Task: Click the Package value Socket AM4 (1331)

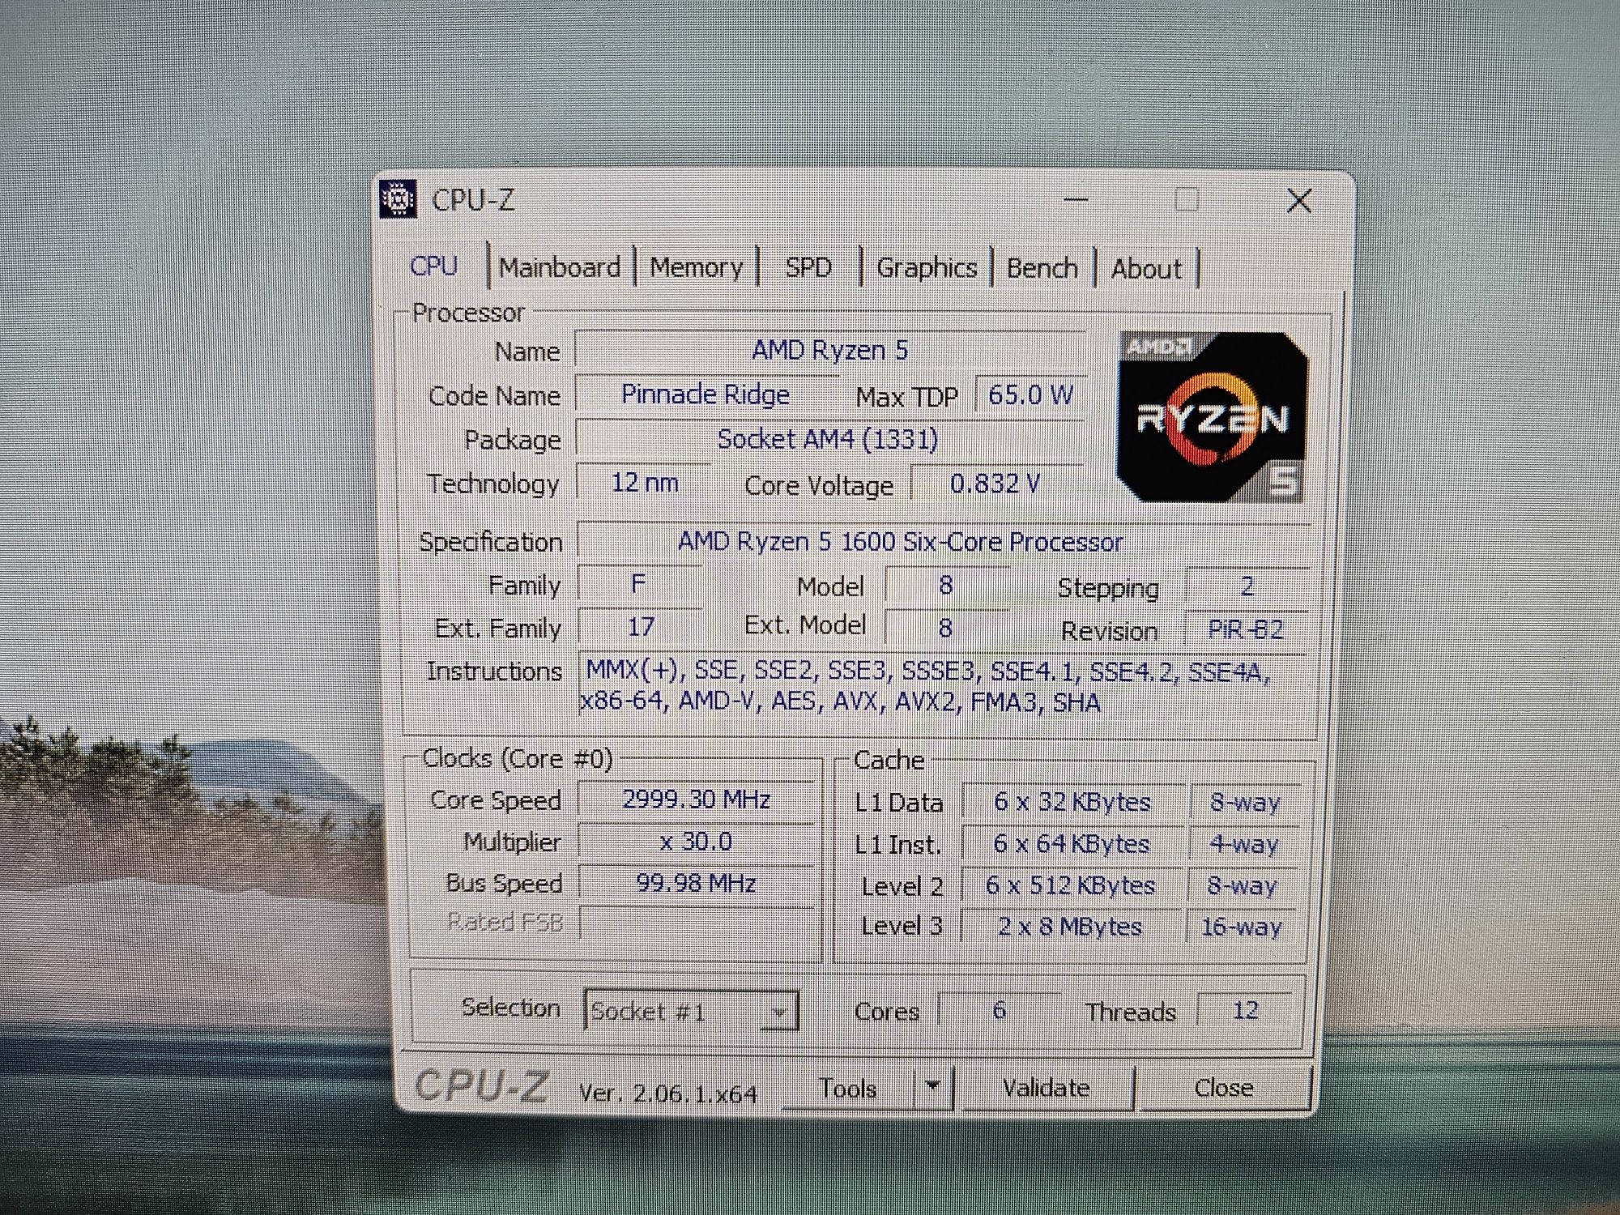Action: tap(829, 439)
